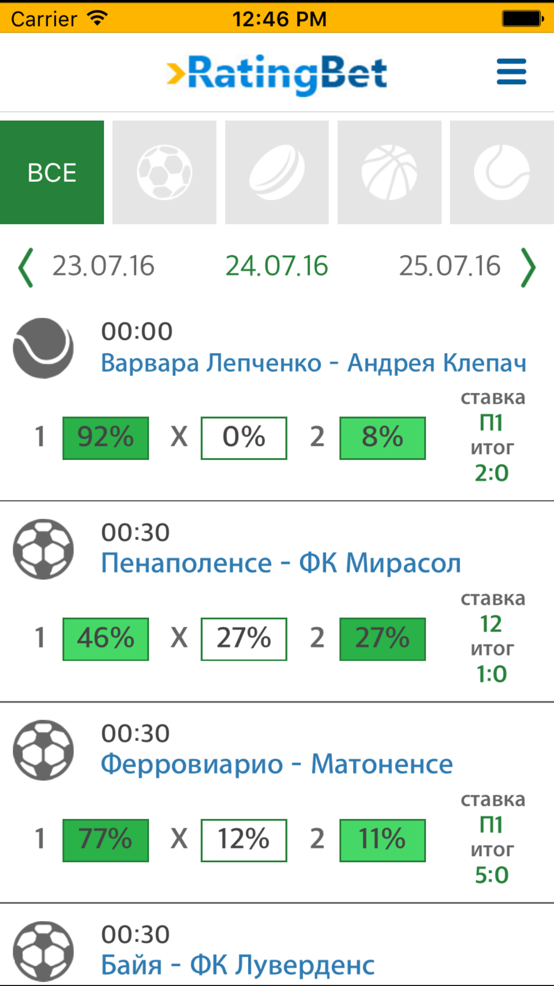Switch to date 25.07.16

[x=450, y=266]
